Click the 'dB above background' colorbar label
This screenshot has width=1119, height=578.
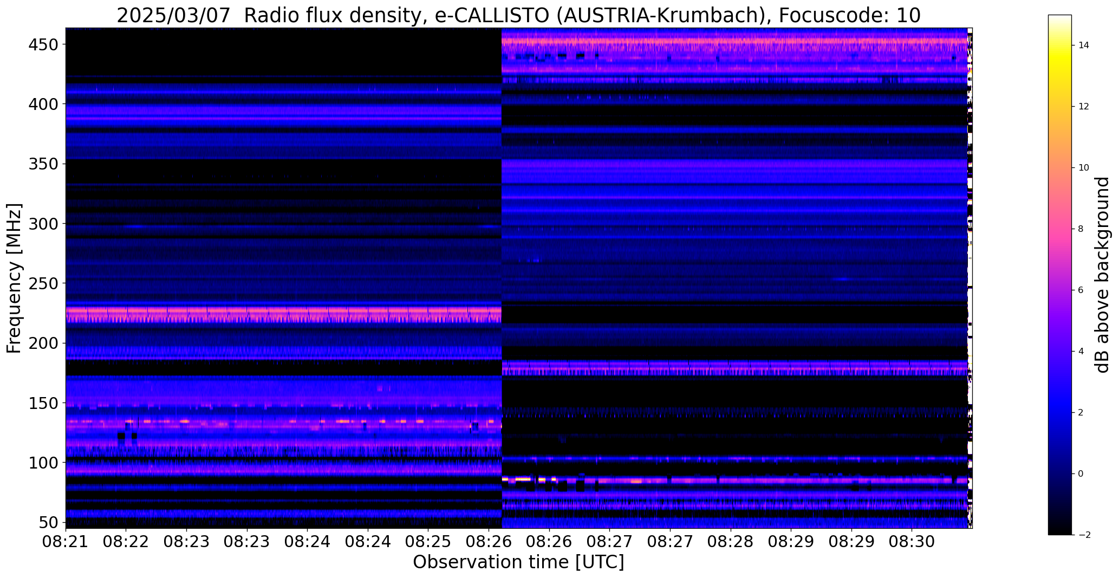point(1102,275)
